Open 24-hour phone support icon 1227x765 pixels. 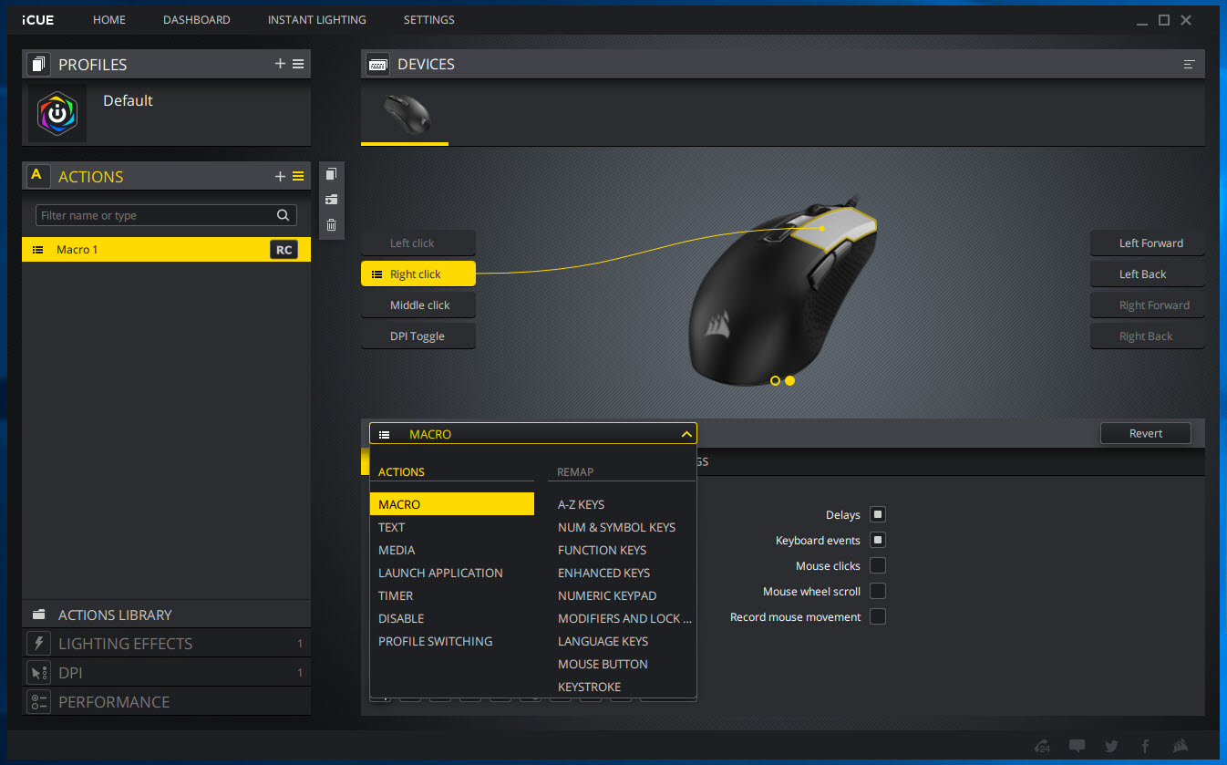pos(1043,746)
